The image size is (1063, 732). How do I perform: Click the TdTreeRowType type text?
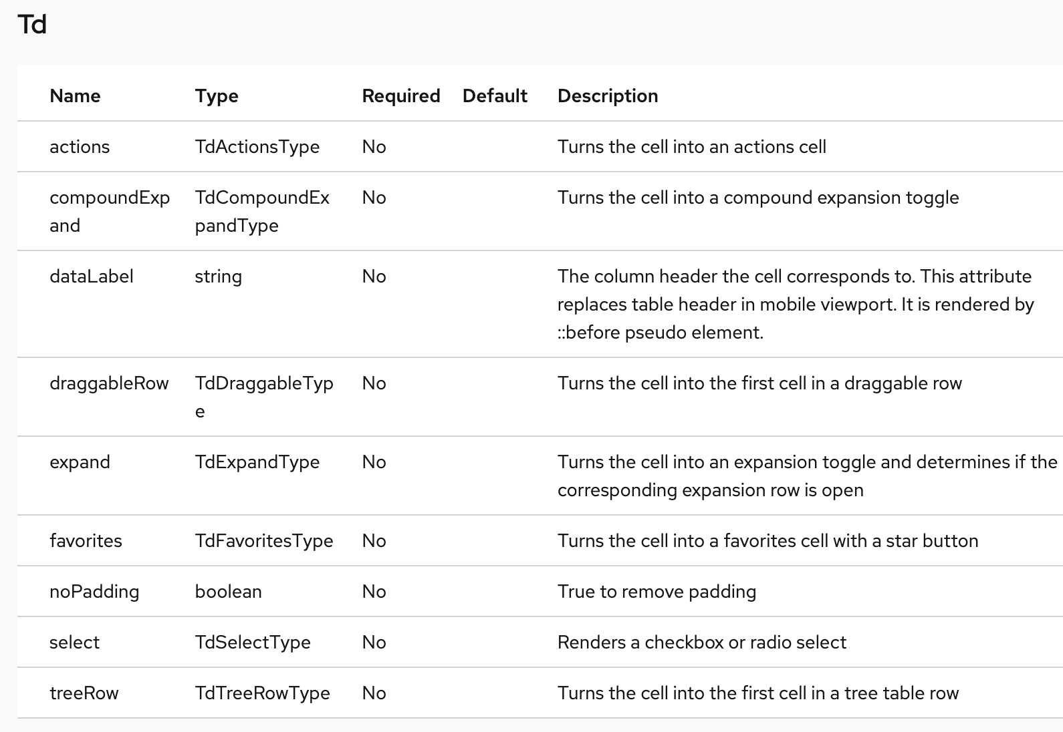pyautogui.click(x=263, y=693)
